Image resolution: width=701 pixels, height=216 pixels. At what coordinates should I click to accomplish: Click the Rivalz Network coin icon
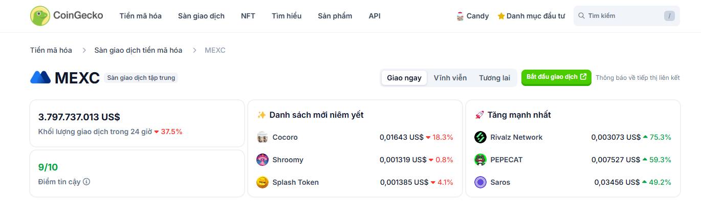coord(480,137)
